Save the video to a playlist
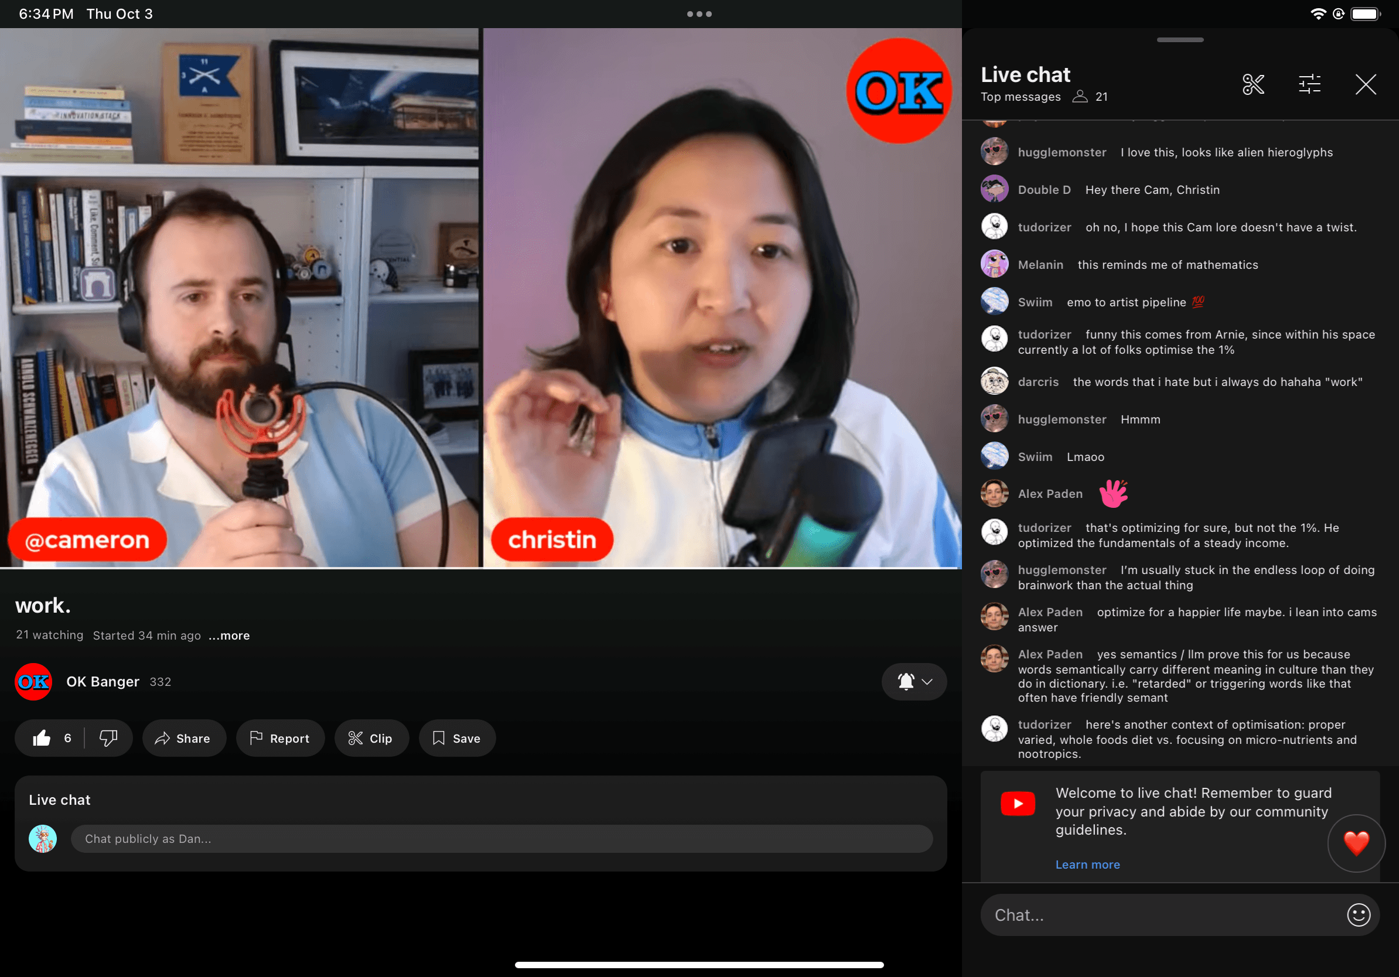 [x=456, y=738]
